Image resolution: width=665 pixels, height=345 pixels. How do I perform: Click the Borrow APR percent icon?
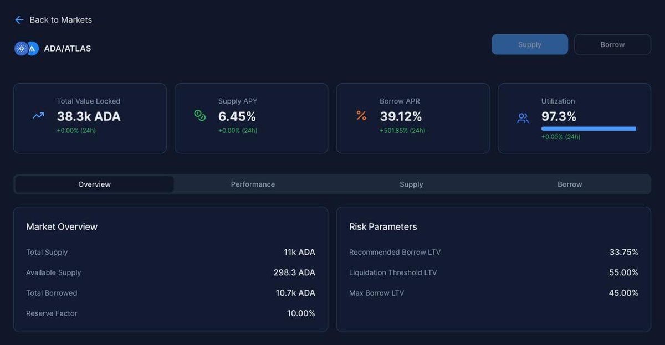(361, 115)
